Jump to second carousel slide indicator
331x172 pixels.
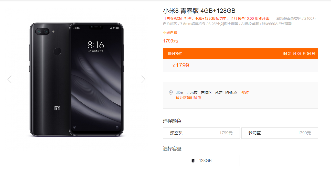click(69, 147)
